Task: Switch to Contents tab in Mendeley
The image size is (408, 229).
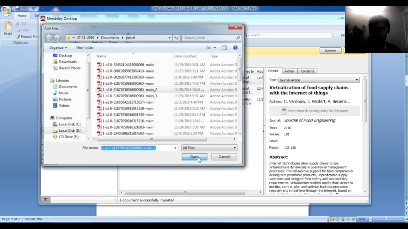Action: coord(307,71)
